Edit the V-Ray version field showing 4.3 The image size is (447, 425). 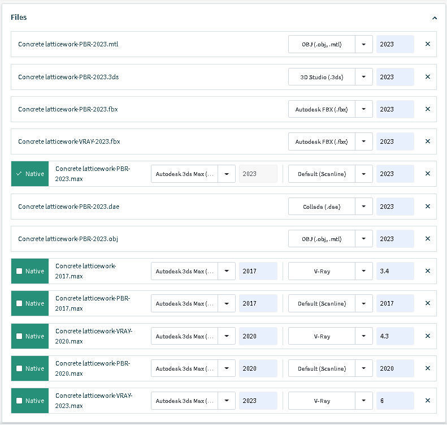click(394, 336)
